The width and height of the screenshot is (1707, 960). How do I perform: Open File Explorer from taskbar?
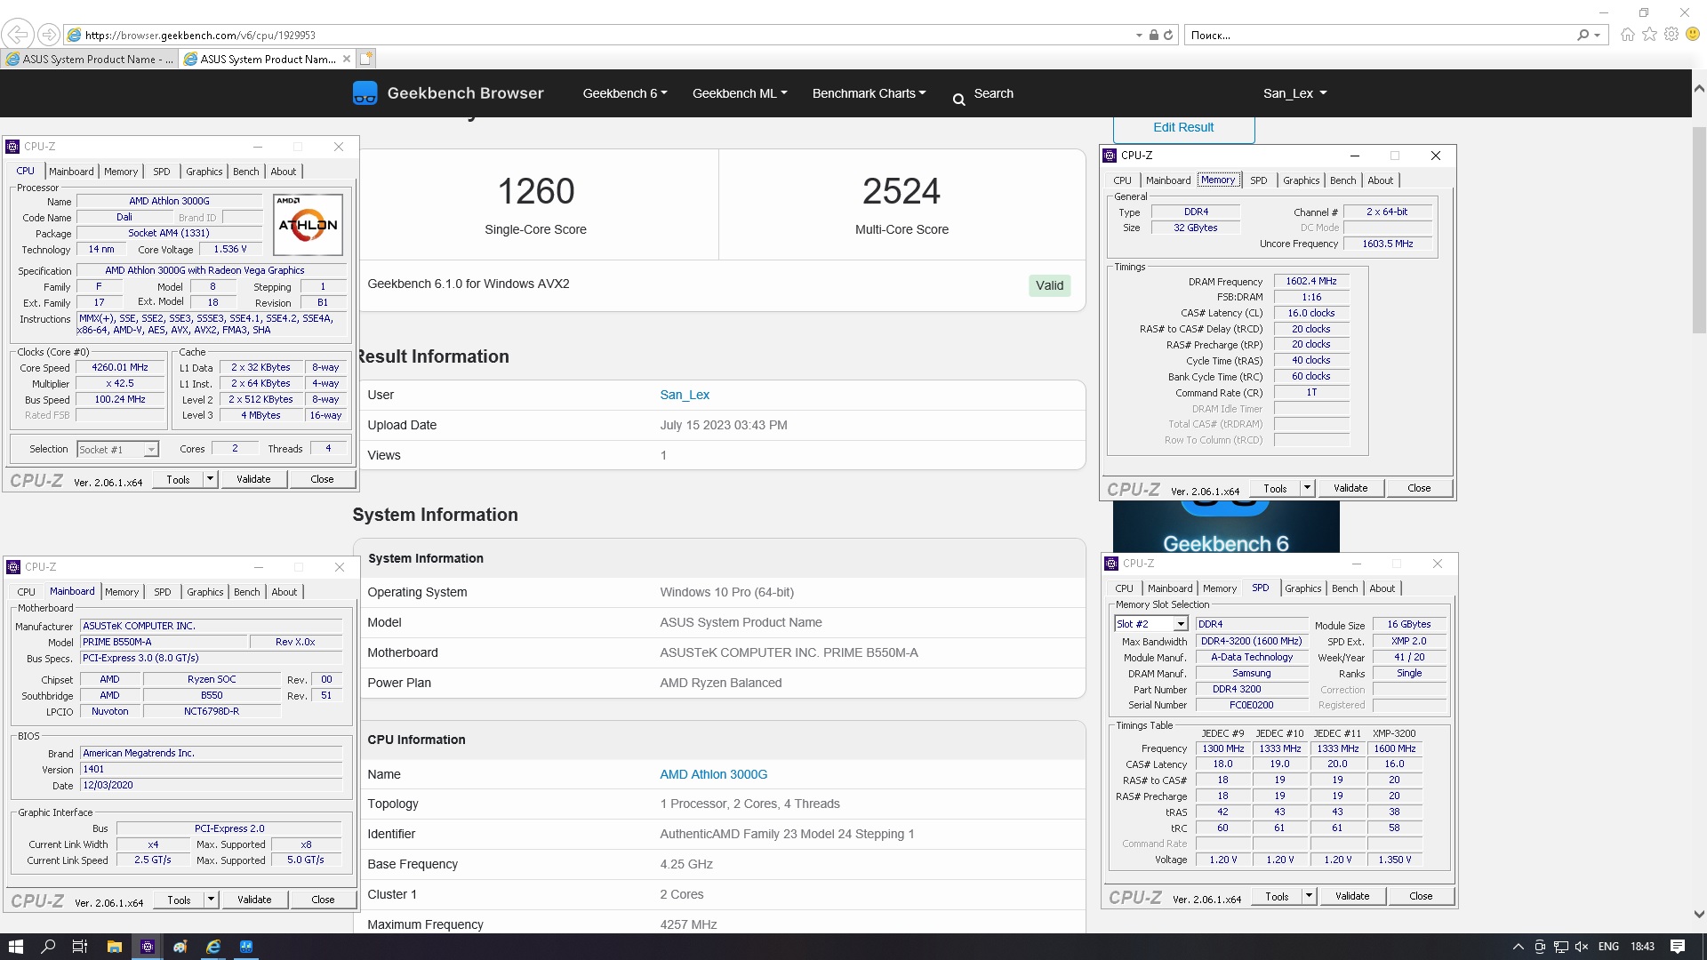pyautogui.click(x=114, y=947)
